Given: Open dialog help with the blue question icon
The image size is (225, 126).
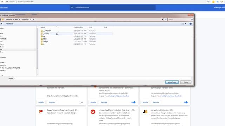Looking at the screenshot, I should [191, 24].
